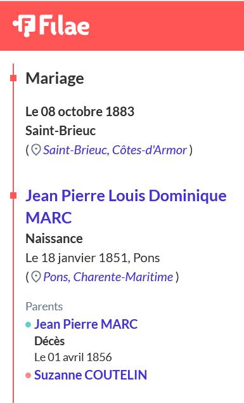
Task: Open the Pons, Charente-Maritime location link
Action: click(108, 277)
